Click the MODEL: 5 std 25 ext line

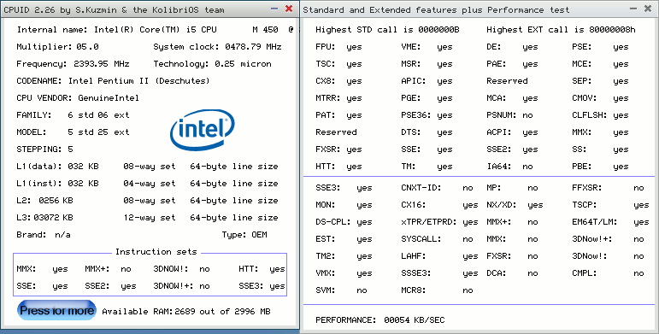tap(73, 132)
